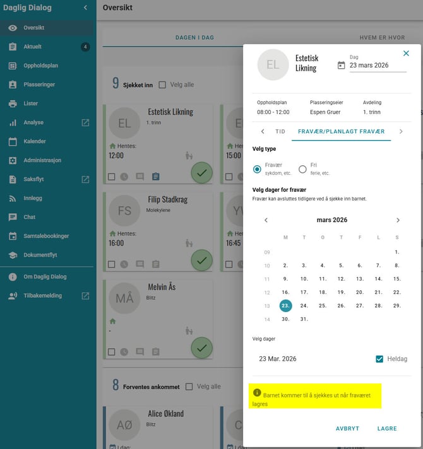Click clock icon on Estetisk Likning card
The image size is (423, 449).
(x=124, y=177)
